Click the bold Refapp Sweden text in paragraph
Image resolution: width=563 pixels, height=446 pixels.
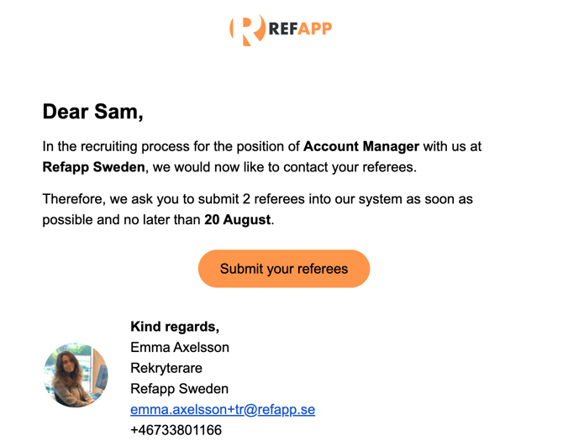(x=94, y=167)
